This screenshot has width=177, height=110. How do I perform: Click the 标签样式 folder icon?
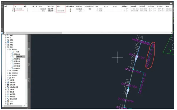point(10,73)
